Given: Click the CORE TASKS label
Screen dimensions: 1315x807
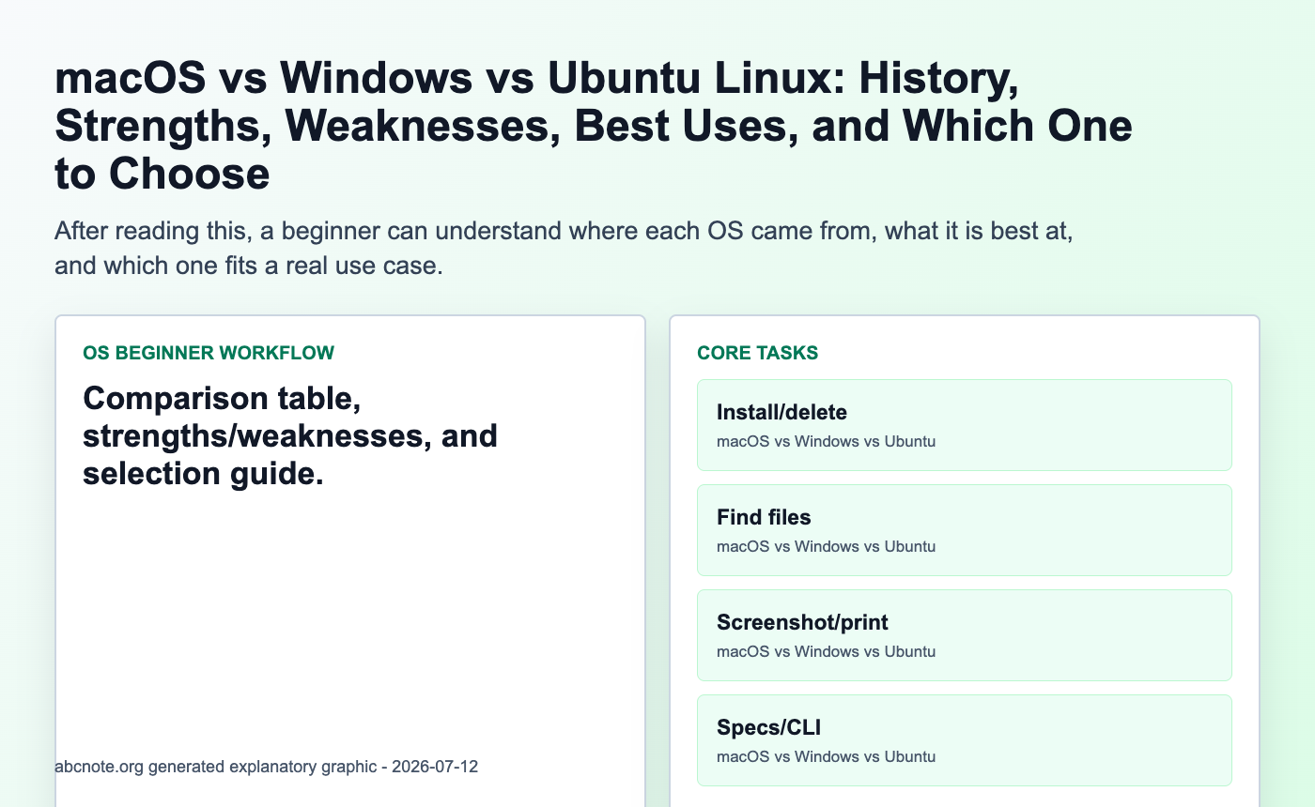Looking at the screenshot, I should tap(757, 353).
